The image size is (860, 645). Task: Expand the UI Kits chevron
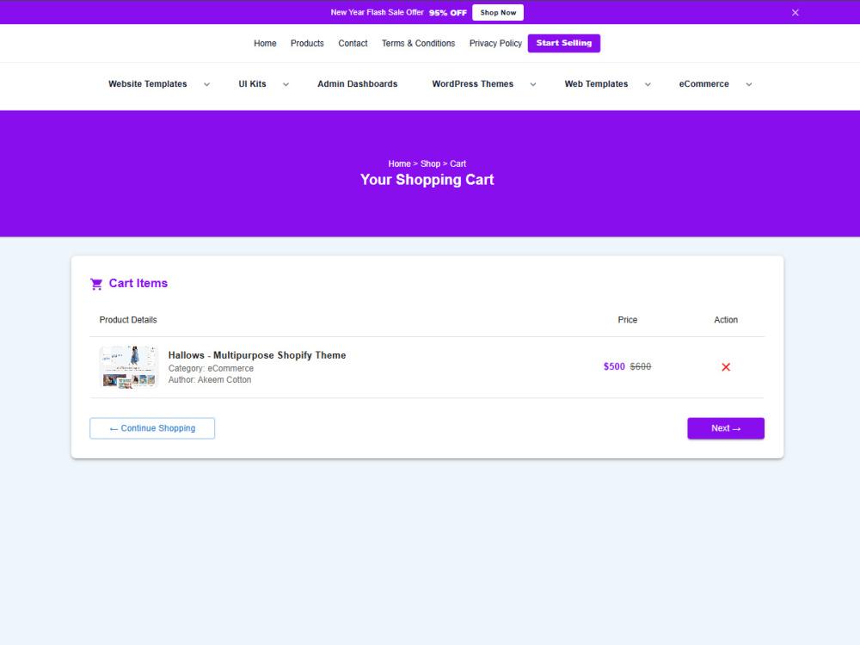click(x=286, y=84)
